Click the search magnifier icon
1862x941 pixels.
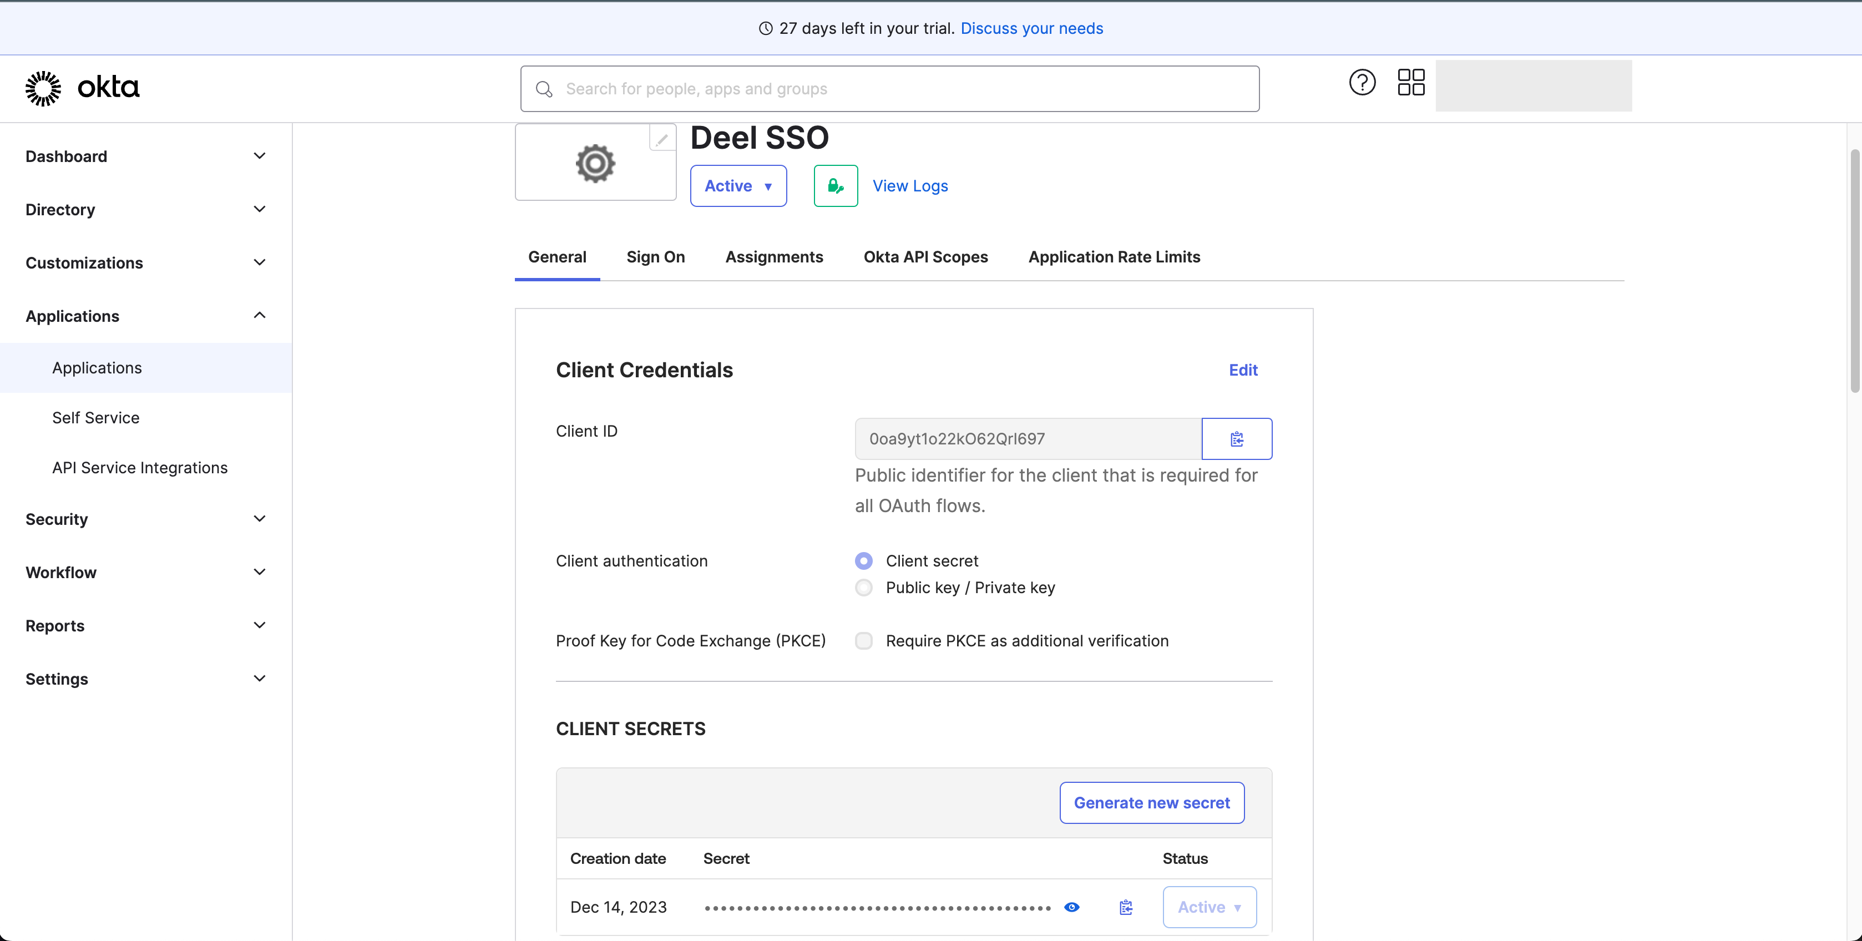pos(544,89)
